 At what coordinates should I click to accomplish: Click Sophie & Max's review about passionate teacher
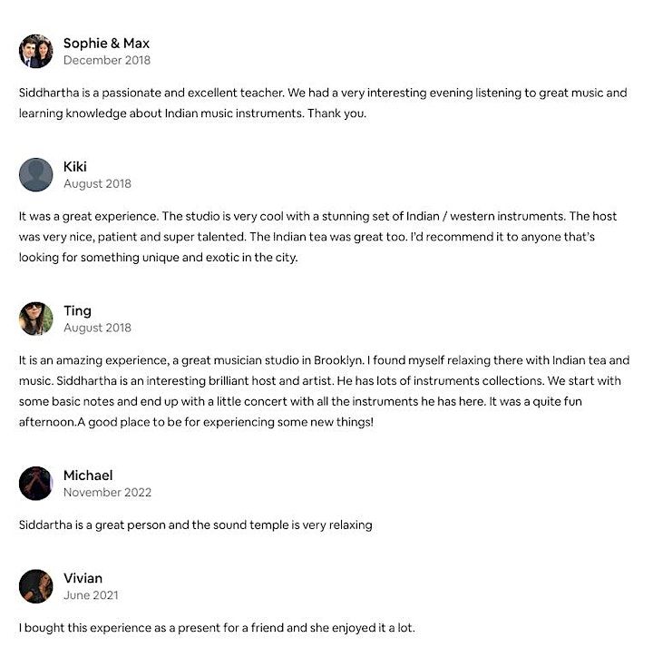[323, 103]
